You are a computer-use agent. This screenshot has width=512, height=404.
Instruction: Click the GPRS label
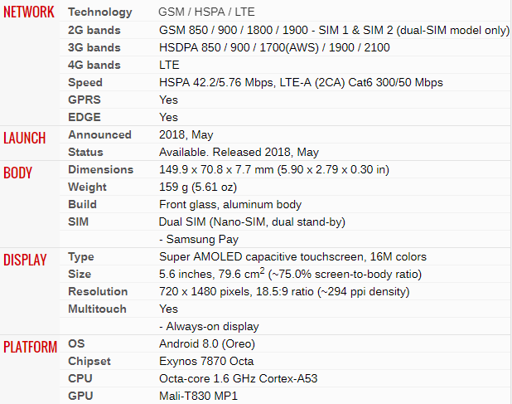(x=85, y=100)
